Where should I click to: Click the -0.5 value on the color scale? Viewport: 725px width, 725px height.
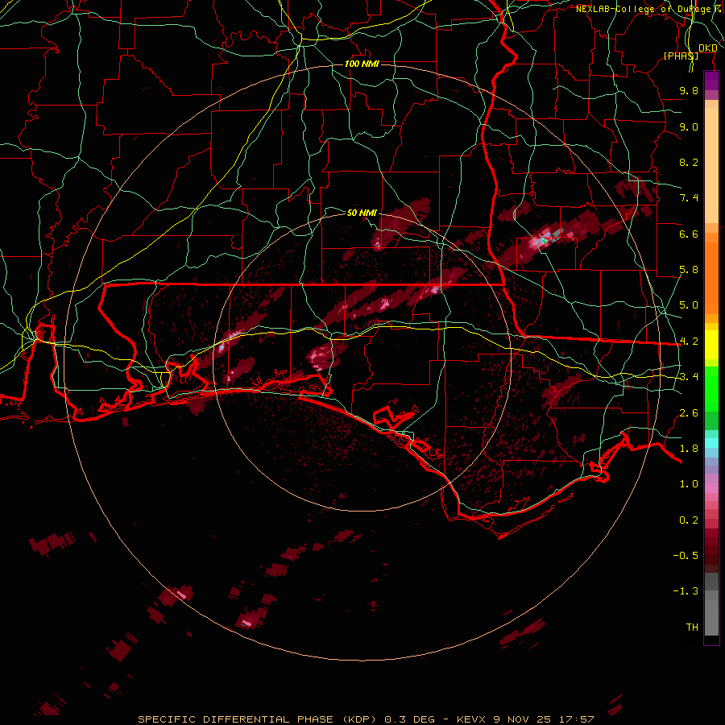point(686,556)
